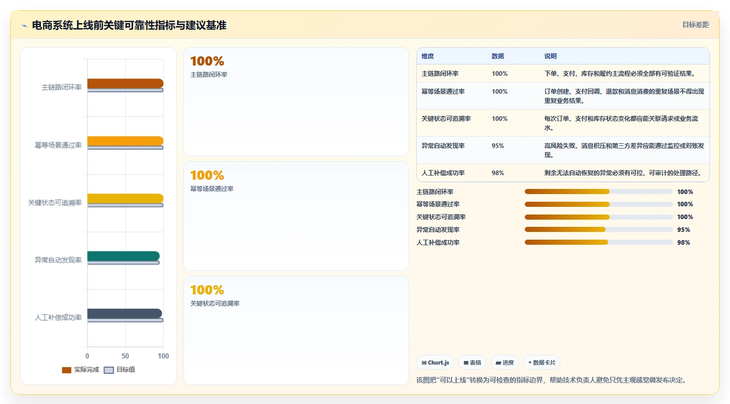Click the 95% value beside the progress bars
This screenshot has height=404, width=730.
point(683,230)
